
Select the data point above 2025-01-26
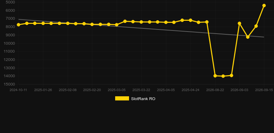[x=43, y=23]
